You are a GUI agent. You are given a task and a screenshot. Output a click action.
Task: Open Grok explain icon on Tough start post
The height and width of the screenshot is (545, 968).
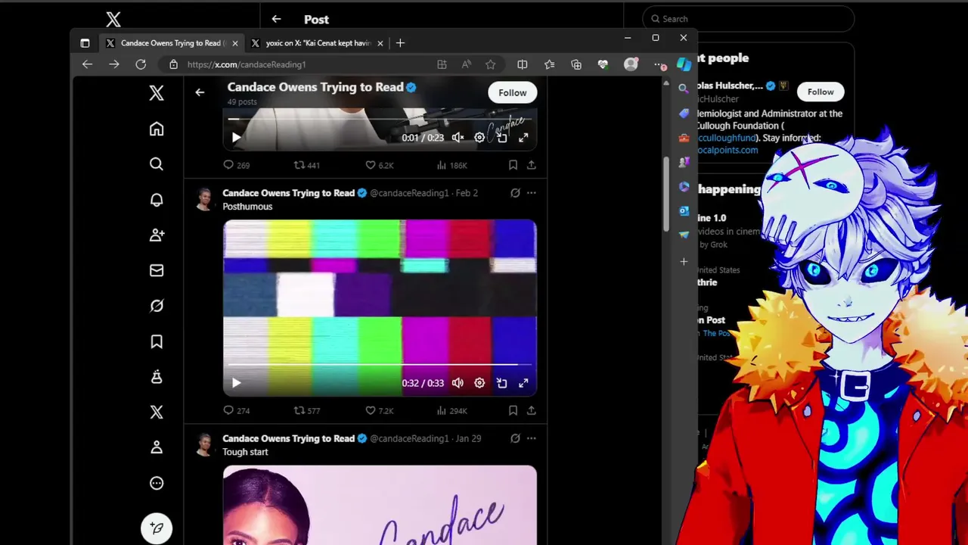pyautogui.click(x=515, y=438)
